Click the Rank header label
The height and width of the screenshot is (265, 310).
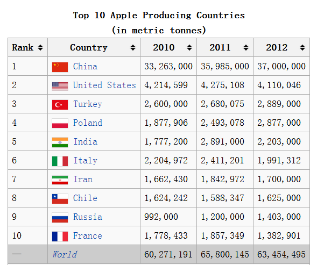pos(23,48)
